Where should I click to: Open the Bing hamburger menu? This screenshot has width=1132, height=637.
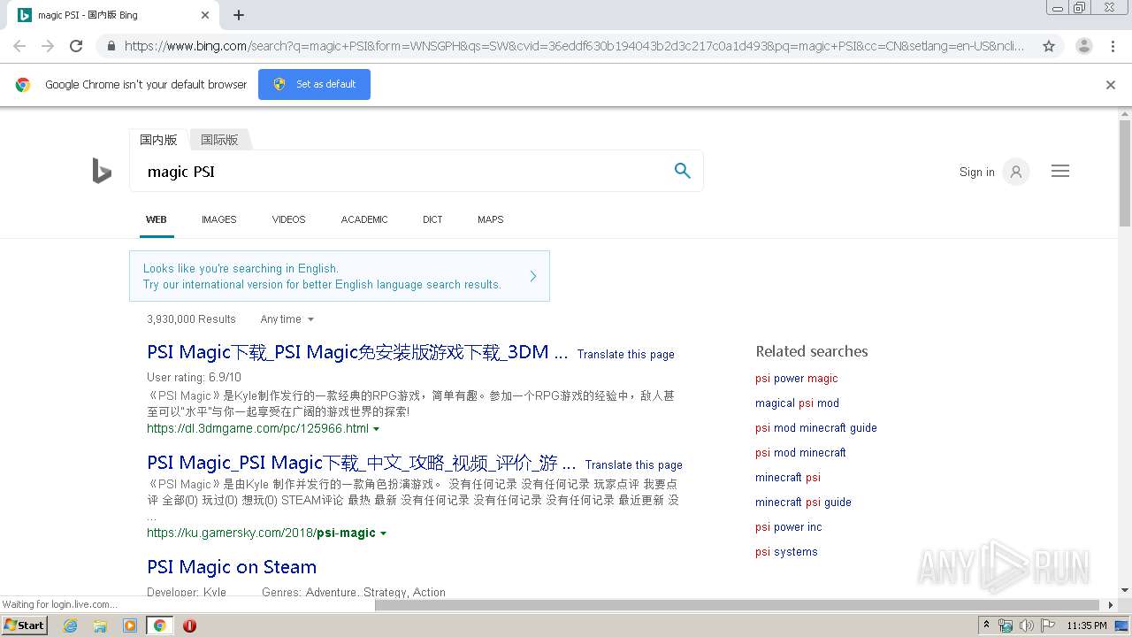pyautogui.click(x=1060, y=171)
